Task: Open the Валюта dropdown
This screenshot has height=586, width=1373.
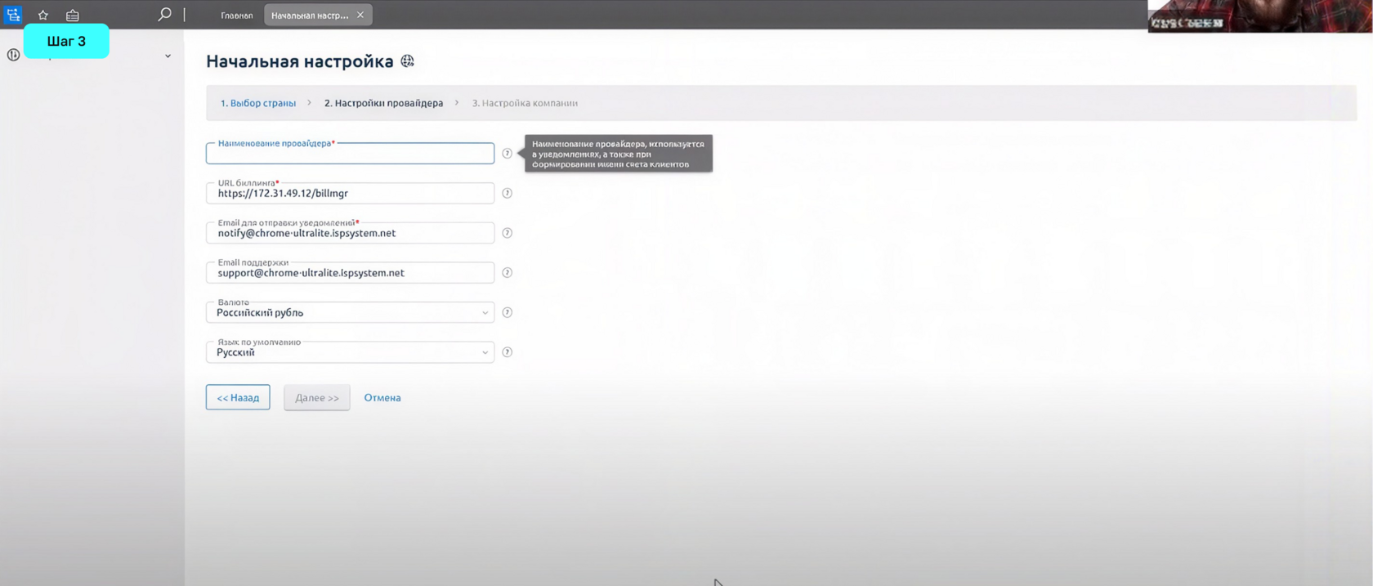Action: point(350,312)
